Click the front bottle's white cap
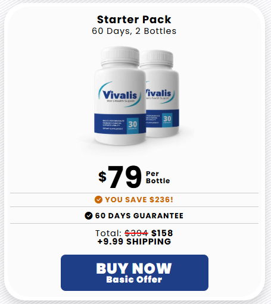 point(120,56)
